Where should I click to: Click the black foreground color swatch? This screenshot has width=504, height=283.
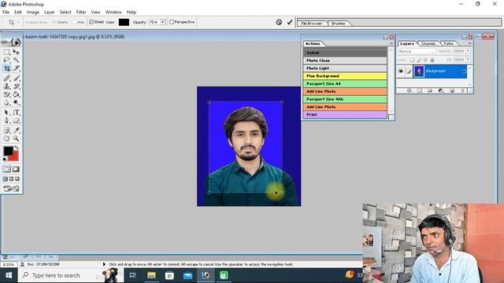[x=9, y=151]
